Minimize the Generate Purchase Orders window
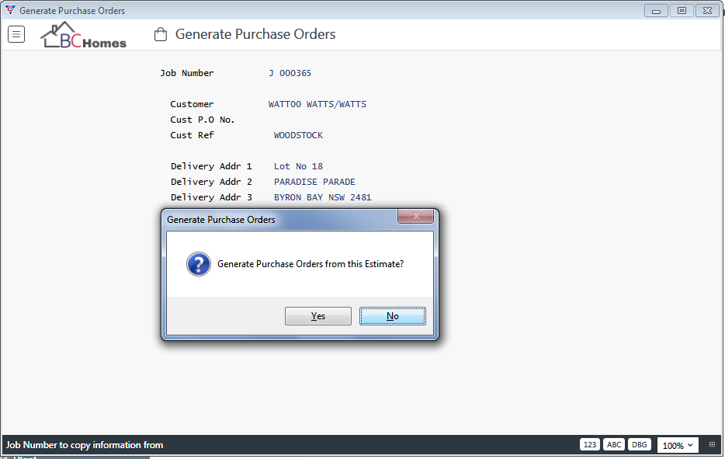The height and width of the screenshot is (459, 725). (656, 11)
